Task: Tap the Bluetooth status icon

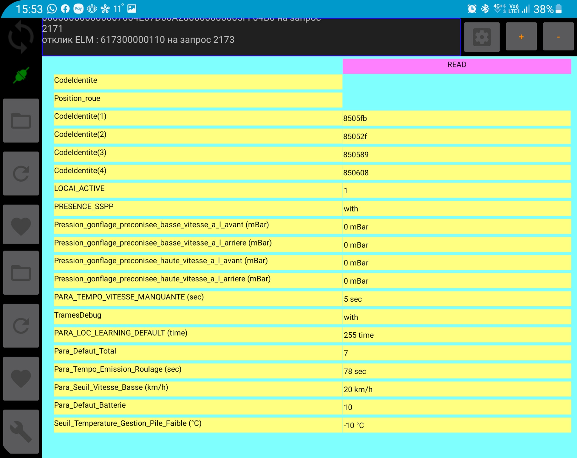Action: click(485, 9)
